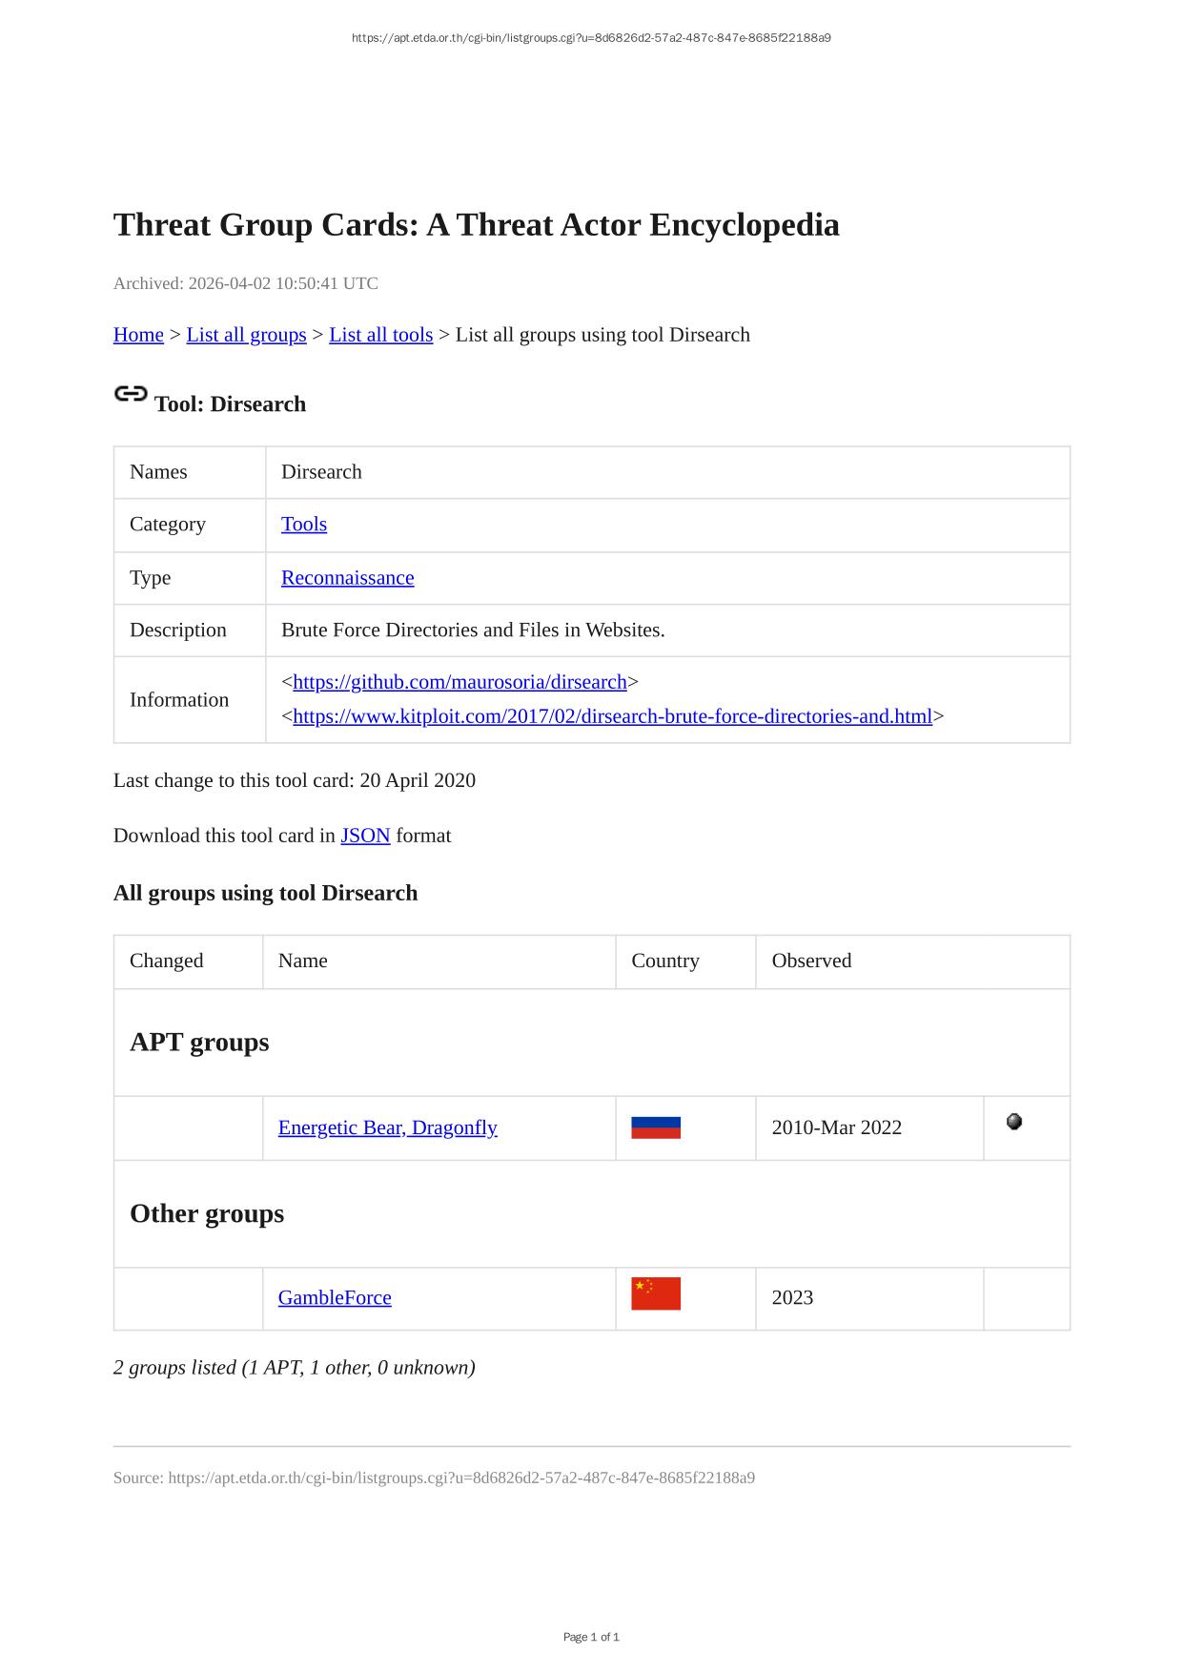This screenshot has width=1184, height=1675.
Task: Click the Russian flag icon
Action: click(x=656, y=1127)
